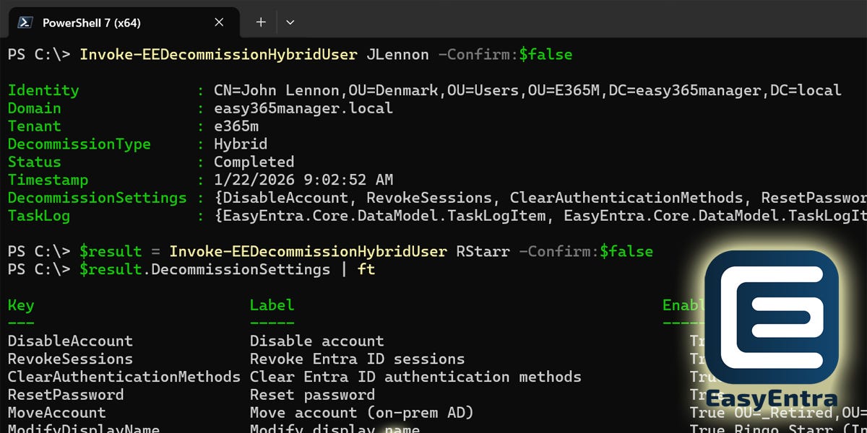
Task: Click RevokeSessions in the Key column
Action: (x=70, y=359)
